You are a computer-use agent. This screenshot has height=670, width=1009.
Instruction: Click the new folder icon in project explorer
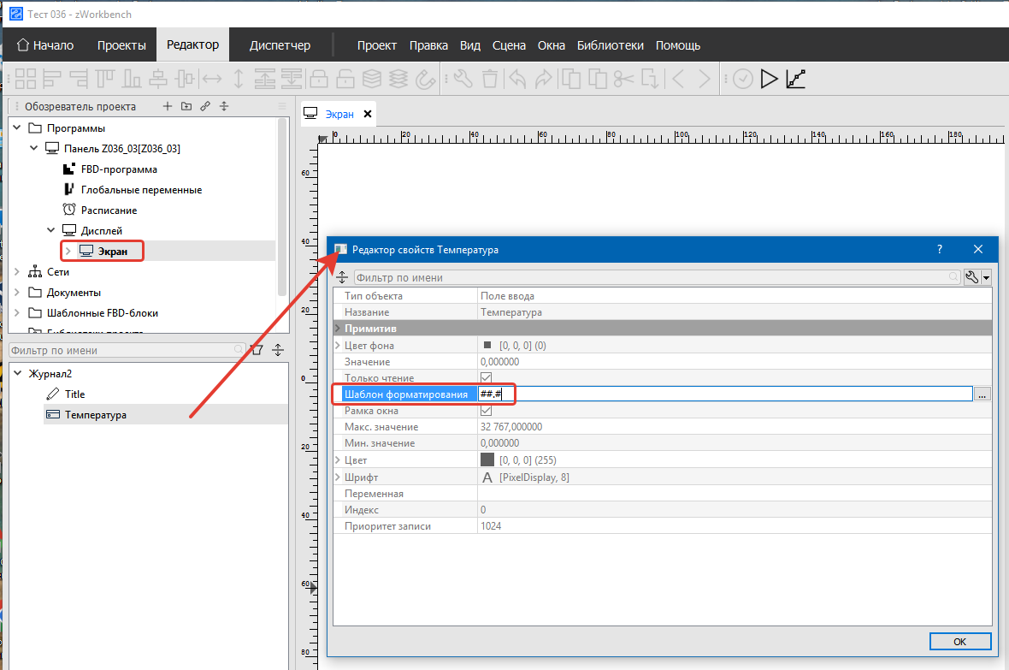[186, 107]
